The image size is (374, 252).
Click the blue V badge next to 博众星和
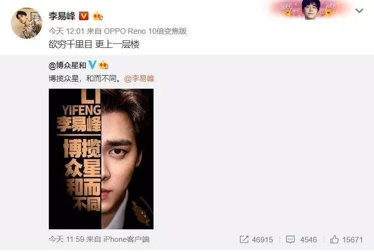pyautogui.click(x=92, y=65)
